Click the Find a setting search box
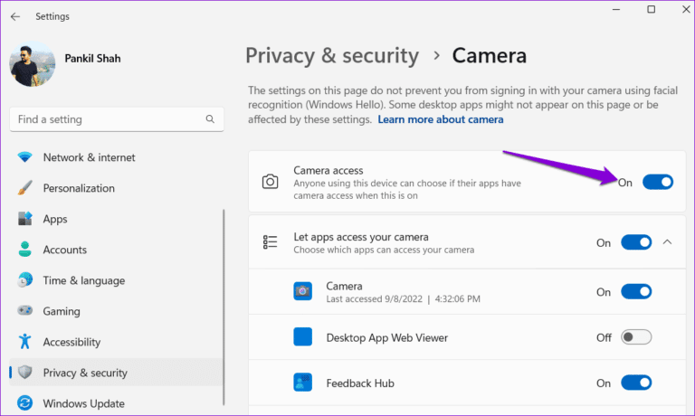 tap(109, 119)
